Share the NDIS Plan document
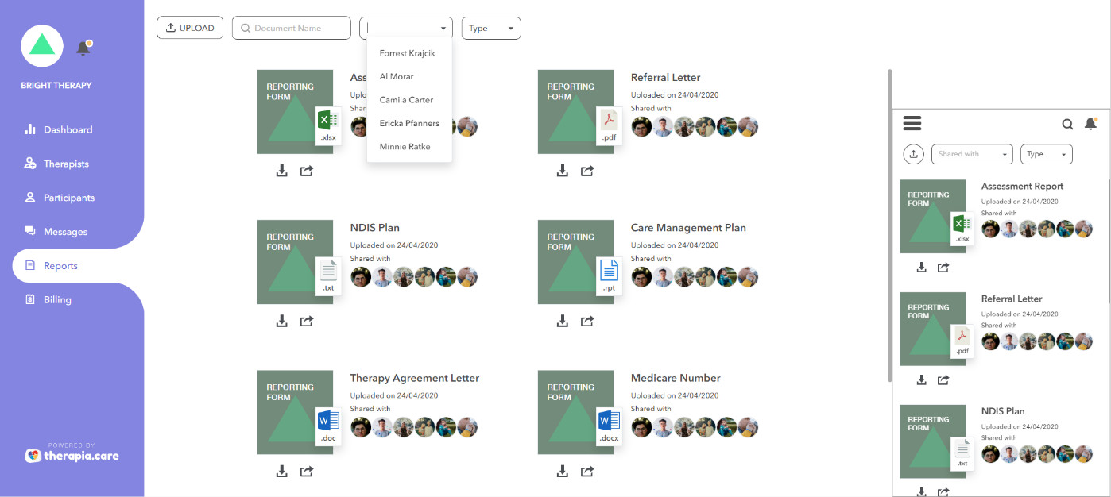This screenshot has height=497, width=1111. (307, 322)
